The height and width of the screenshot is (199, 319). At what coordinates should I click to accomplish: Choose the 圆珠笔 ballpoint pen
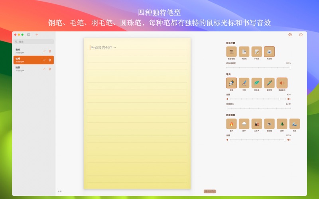(x=269, y=83)
